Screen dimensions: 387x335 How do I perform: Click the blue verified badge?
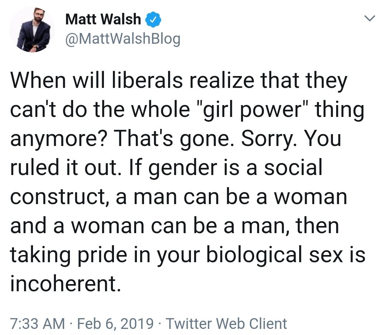153,19
